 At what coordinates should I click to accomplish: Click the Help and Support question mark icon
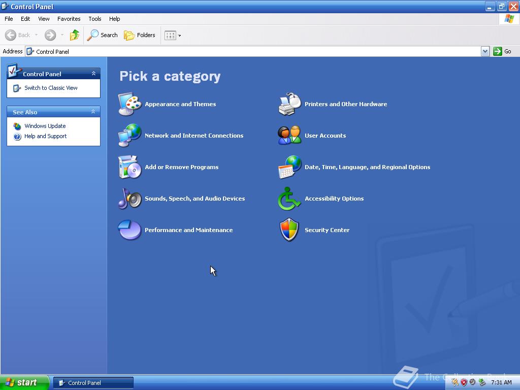(17, 136)
